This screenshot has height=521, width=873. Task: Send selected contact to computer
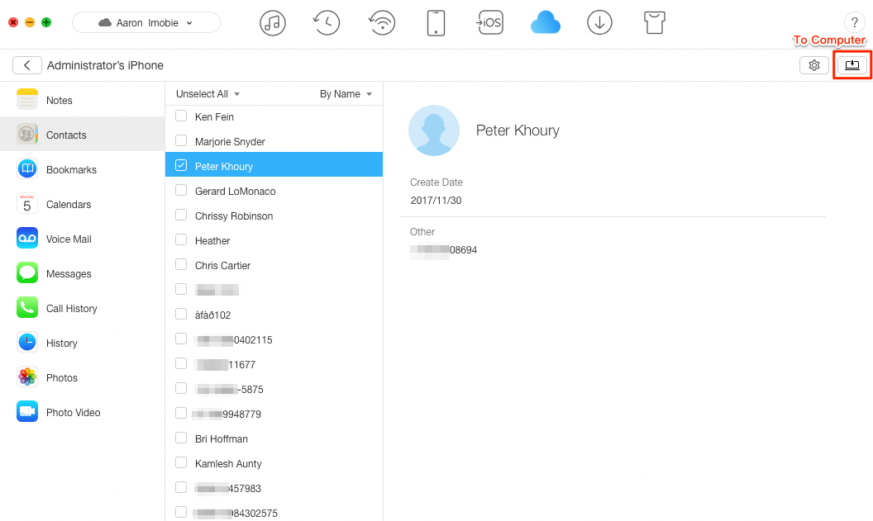[852, 65]
